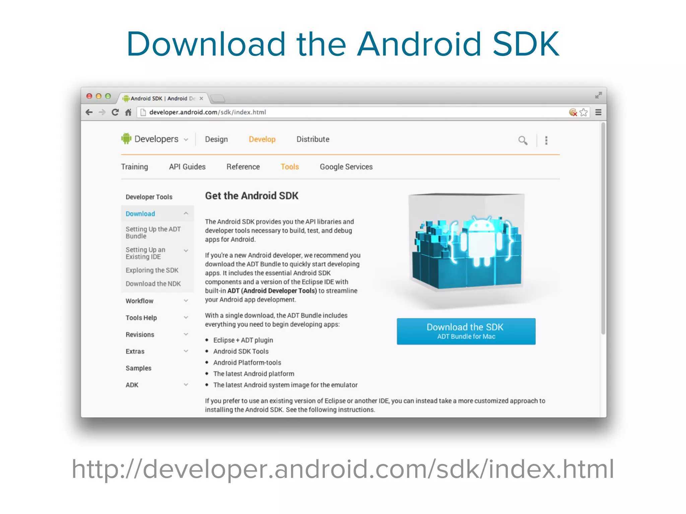Click the browser forward arrow
The height and width of the screenshot is (514, 686).
(x=102, y=112)
